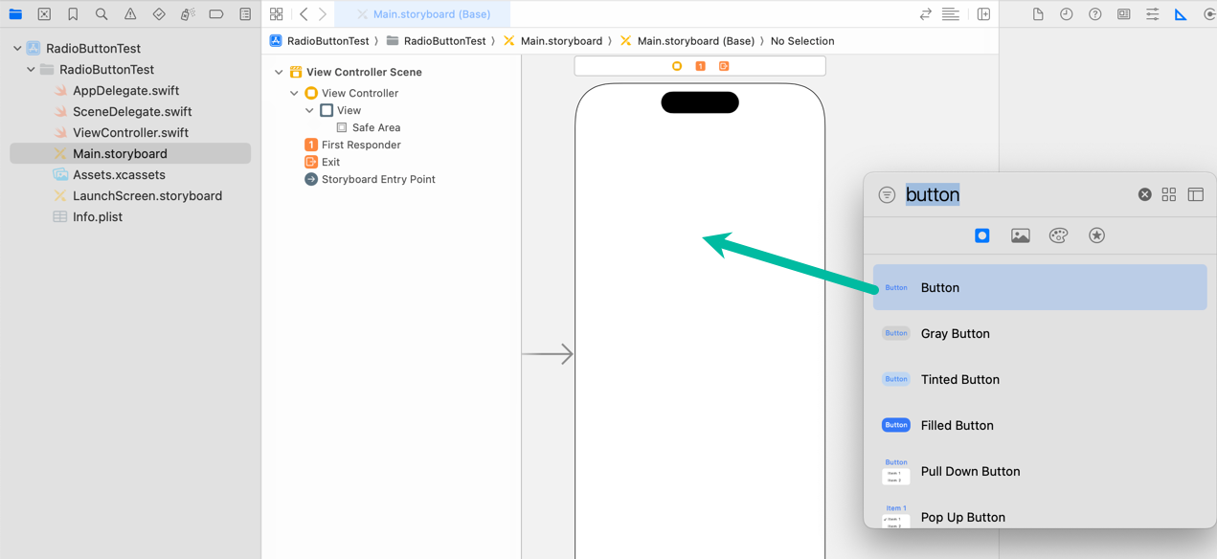Open the File inspector icon
The width and height of the screenshot is (1217, 559).
point(1038,14)
